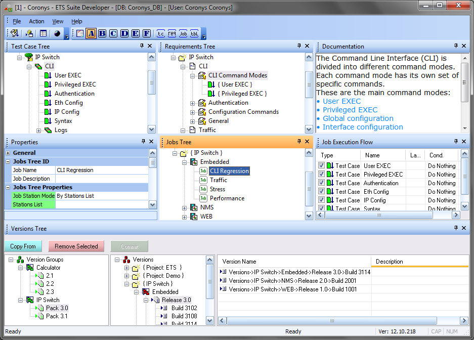Click the 'Job' toolbar icon
474x340 pixels.
(183, 33)
